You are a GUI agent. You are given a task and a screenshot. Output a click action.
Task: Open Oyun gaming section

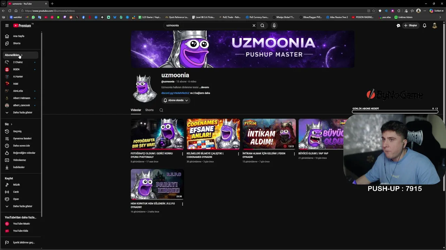pos(21,199)
